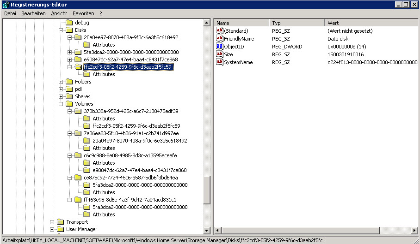Expand the Folders node
Image resolution: width=420 pixels, height=244 pixels.
point(61,82)
